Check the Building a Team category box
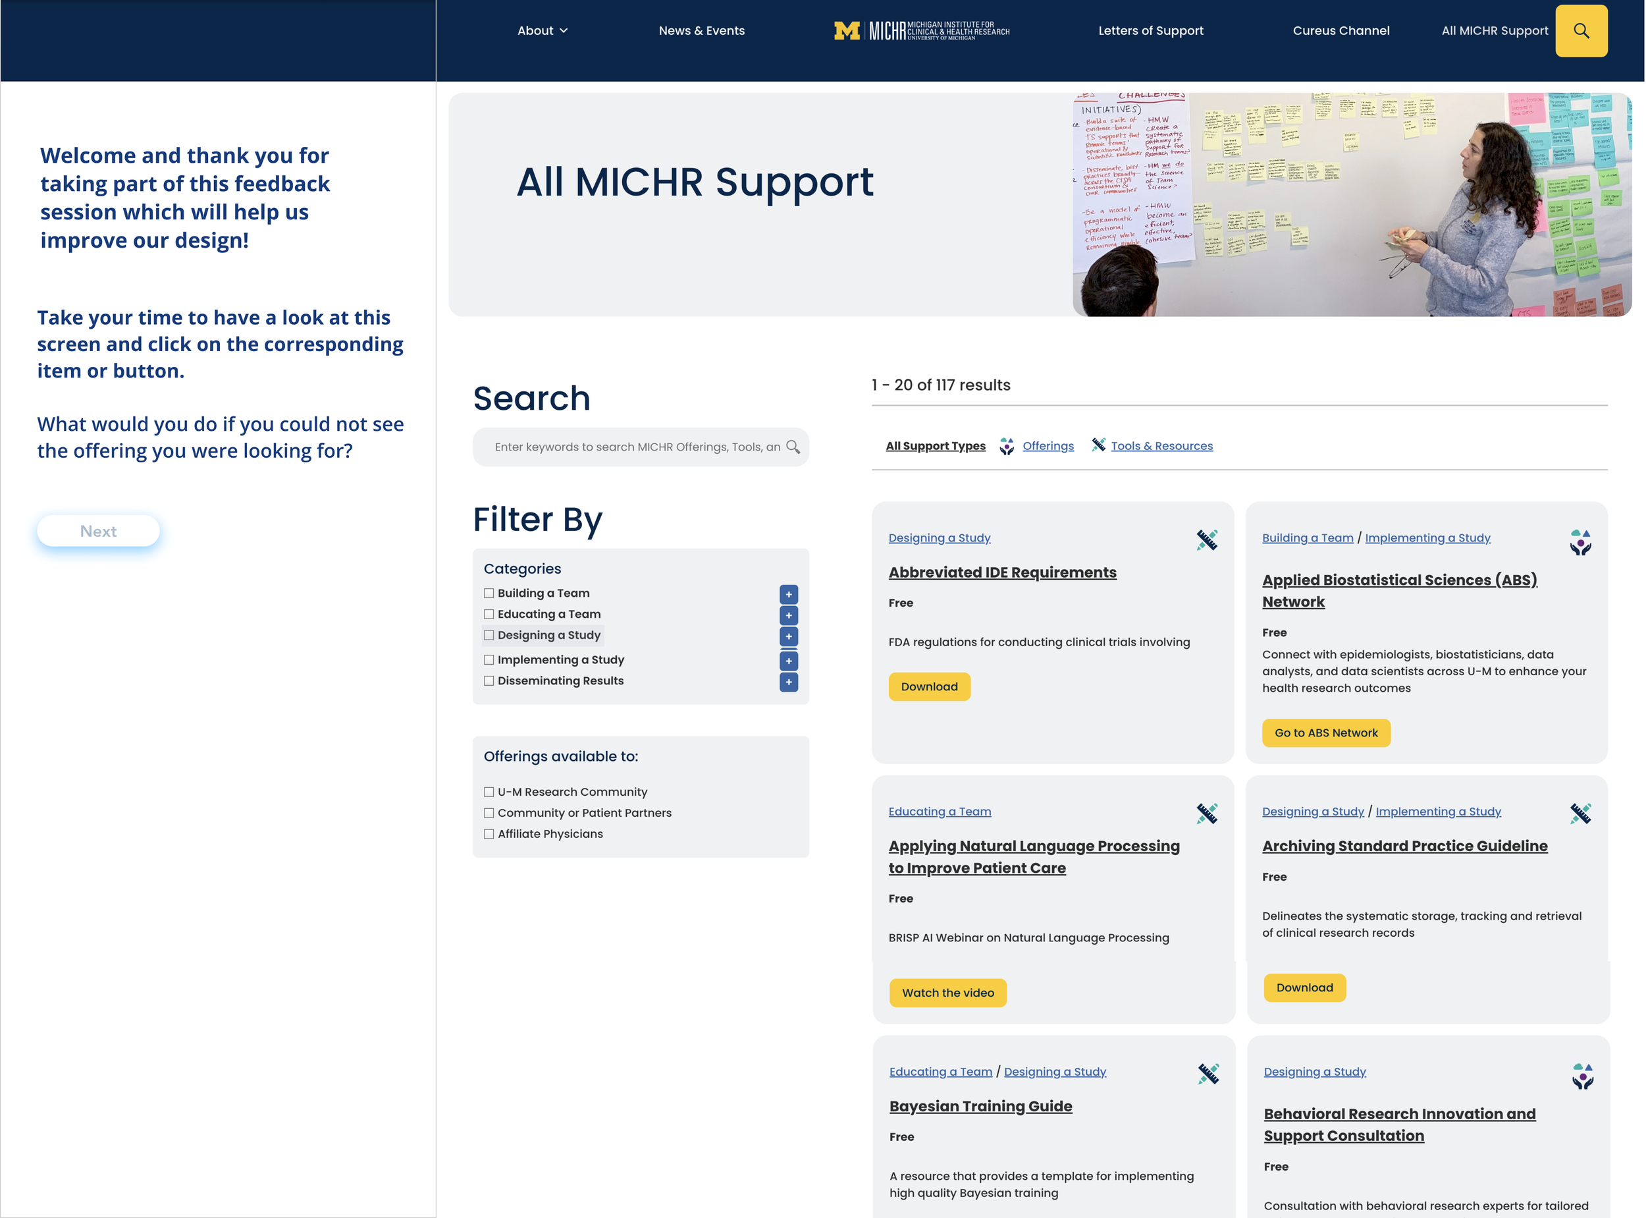 (x=489, y=594)
